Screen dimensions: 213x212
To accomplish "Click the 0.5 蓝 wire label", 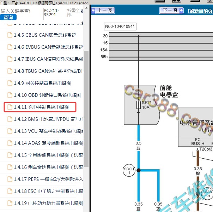I will 139,146.
